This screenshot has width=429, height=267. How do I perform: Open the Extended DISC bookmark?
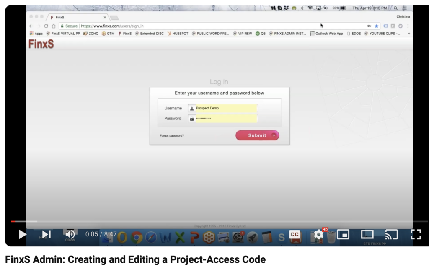tap(150, 34)
